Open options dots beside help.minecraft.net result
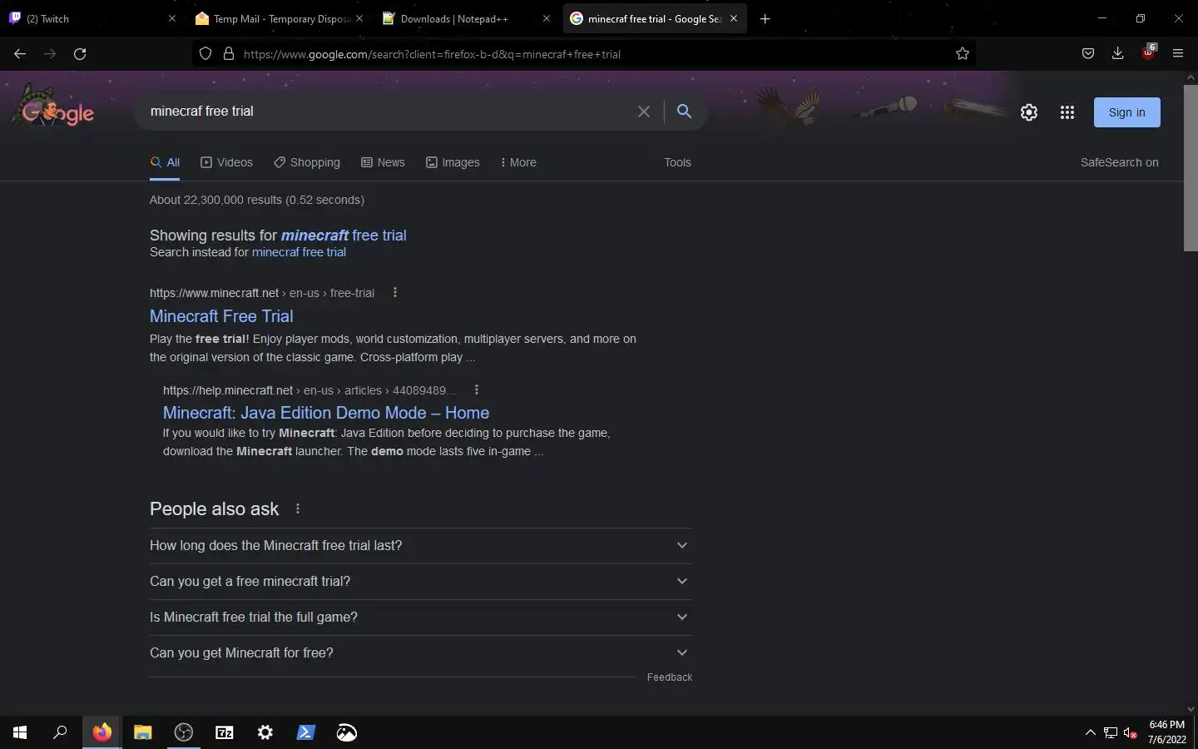This screenshot has width=1198, height=749. coord(477,390)
